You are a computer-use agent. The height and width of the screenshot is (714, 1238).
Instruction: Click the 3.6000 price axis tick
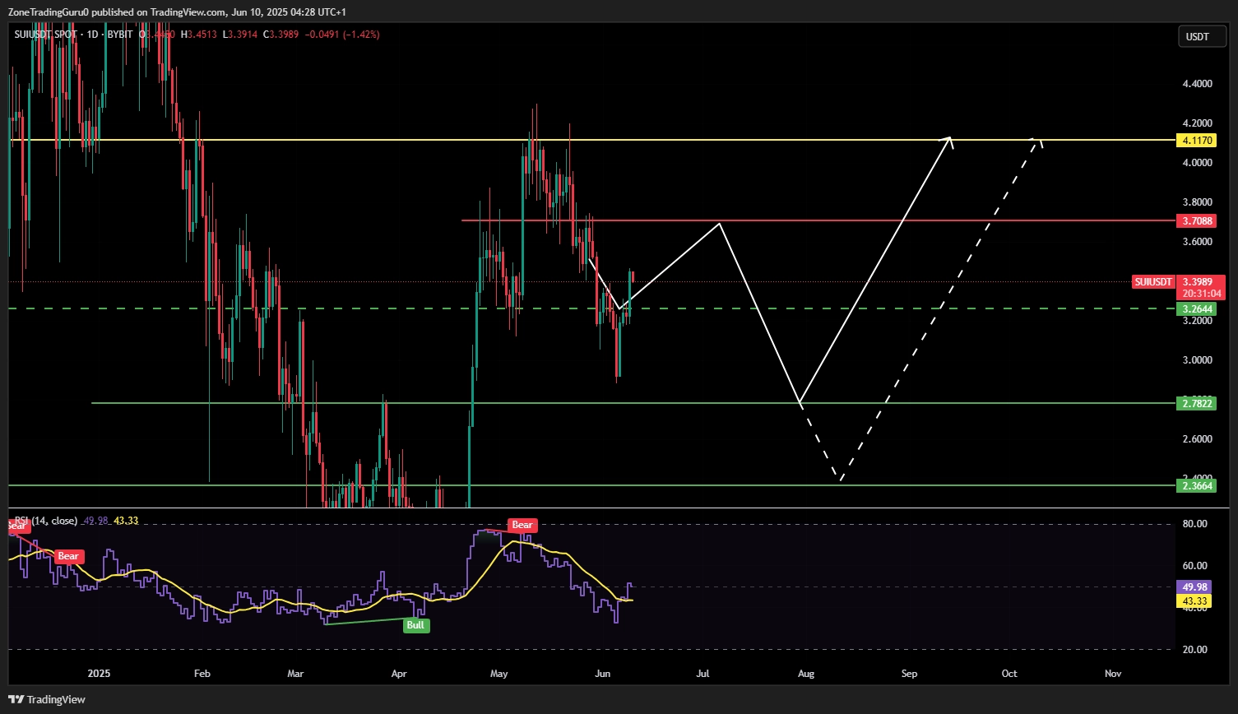(1197, 242)
